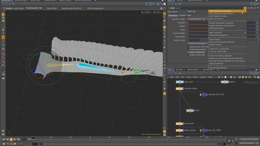Click the second tool icon in the left toolbar
This screenshot has width=260, height=146.
3,18
